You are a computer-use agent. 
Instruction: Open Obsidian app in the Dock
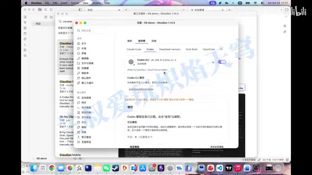(x=161, y=168)
